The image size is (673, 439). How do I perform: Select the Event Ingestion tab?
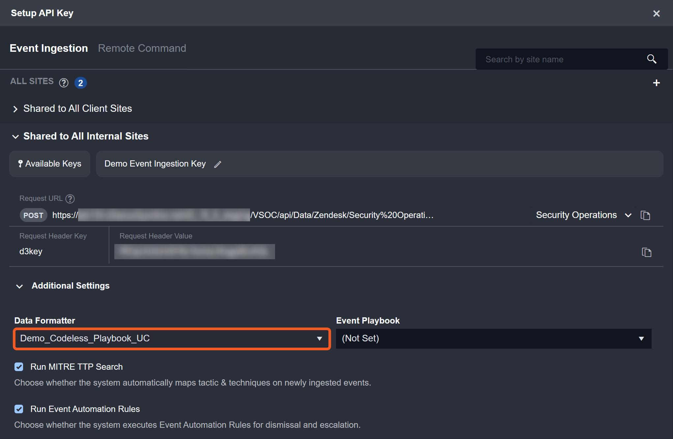click(49, 48)
